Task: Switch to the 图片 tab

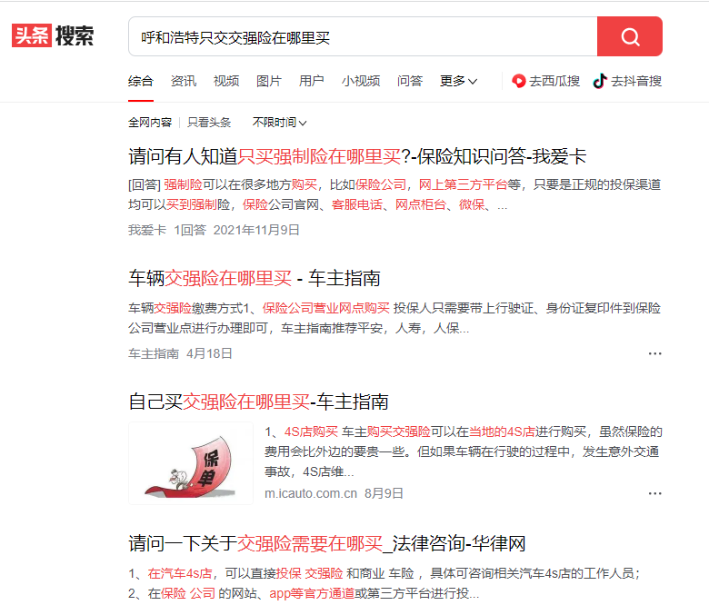Action: click(x=268, y=81)
